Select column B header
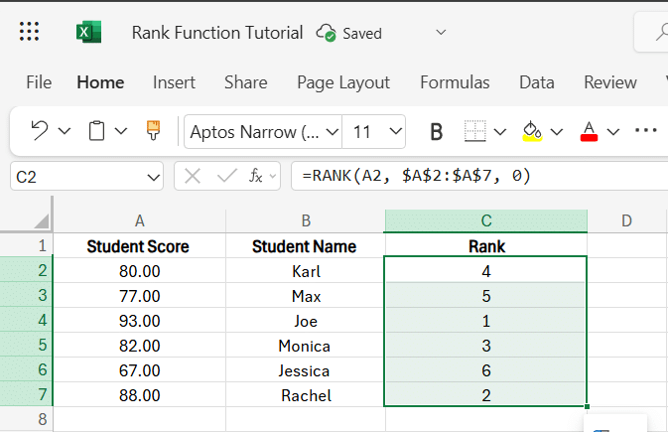 click(x=306, y=220)
